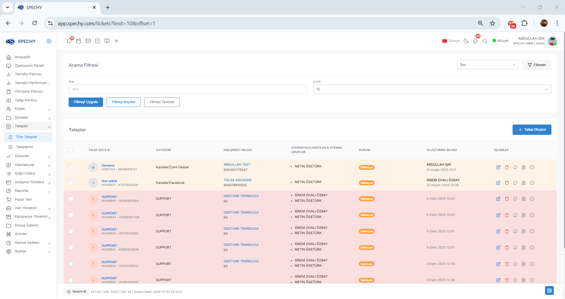This screenshot has height=299, width=565.
Task: Open the grid apps button at bottom right
Action: (x=549, y=290)
